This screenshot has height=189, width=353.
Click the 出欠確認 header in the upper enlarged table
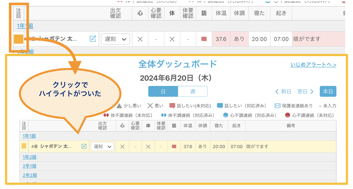coord(116,13)
